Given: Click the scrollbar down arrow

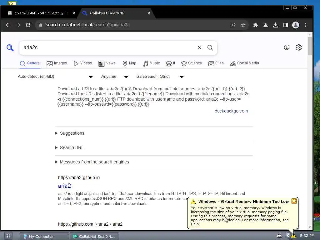Looking at the screenshot, I should (310, 227).
